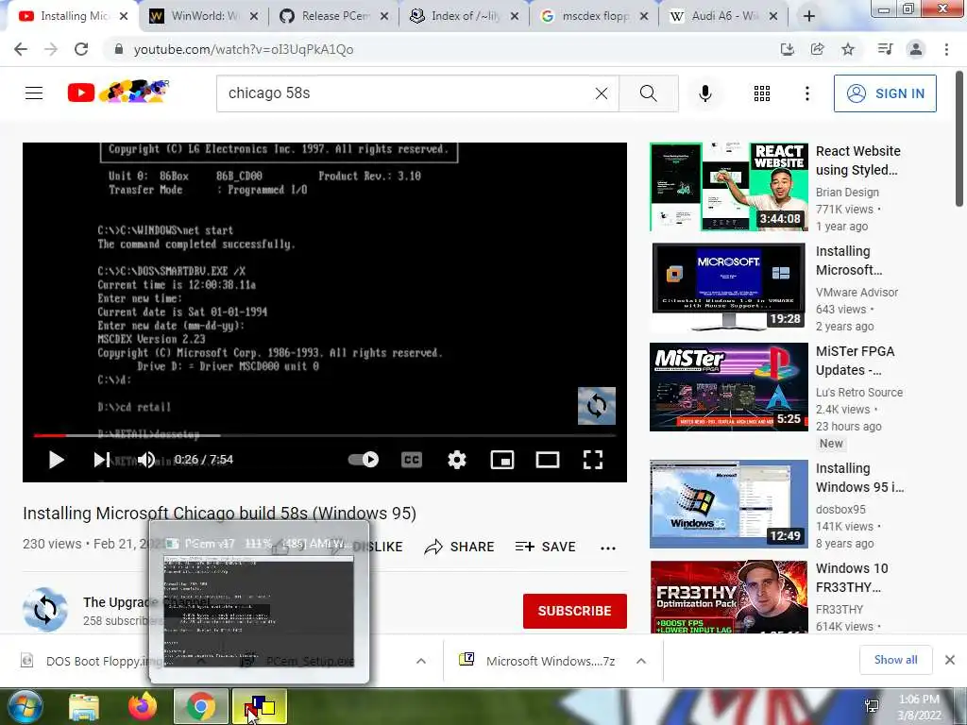967x725 pixels.
Task: Open the YouTube hamburger guide menu
Action: point(34,93)
